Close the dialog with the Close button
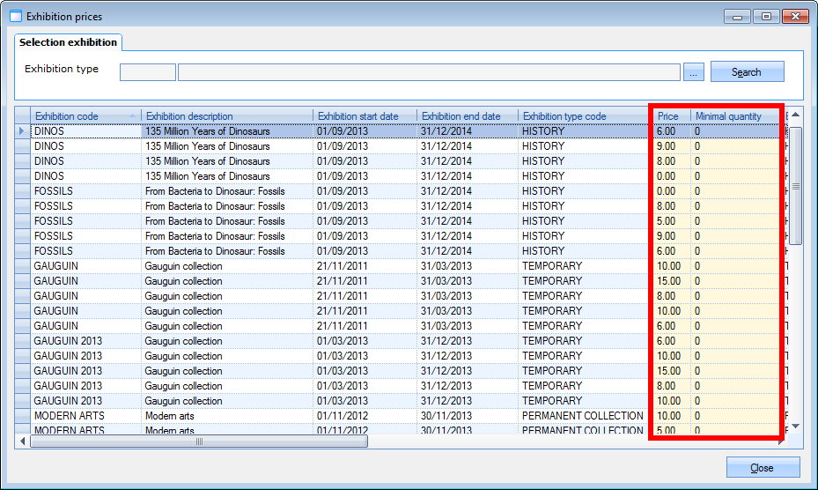The image size is (818, 490). [763, 467]
